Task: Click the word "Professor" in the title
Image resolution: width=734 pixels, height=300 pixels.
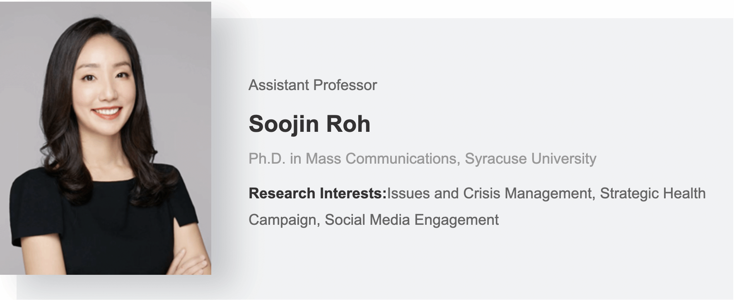Action: (345, 85)
